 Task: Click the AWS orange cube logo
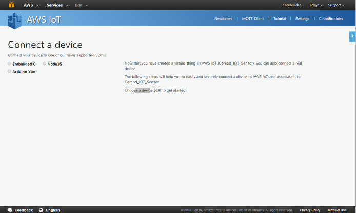pyautogui.click(x=11, y=5)
